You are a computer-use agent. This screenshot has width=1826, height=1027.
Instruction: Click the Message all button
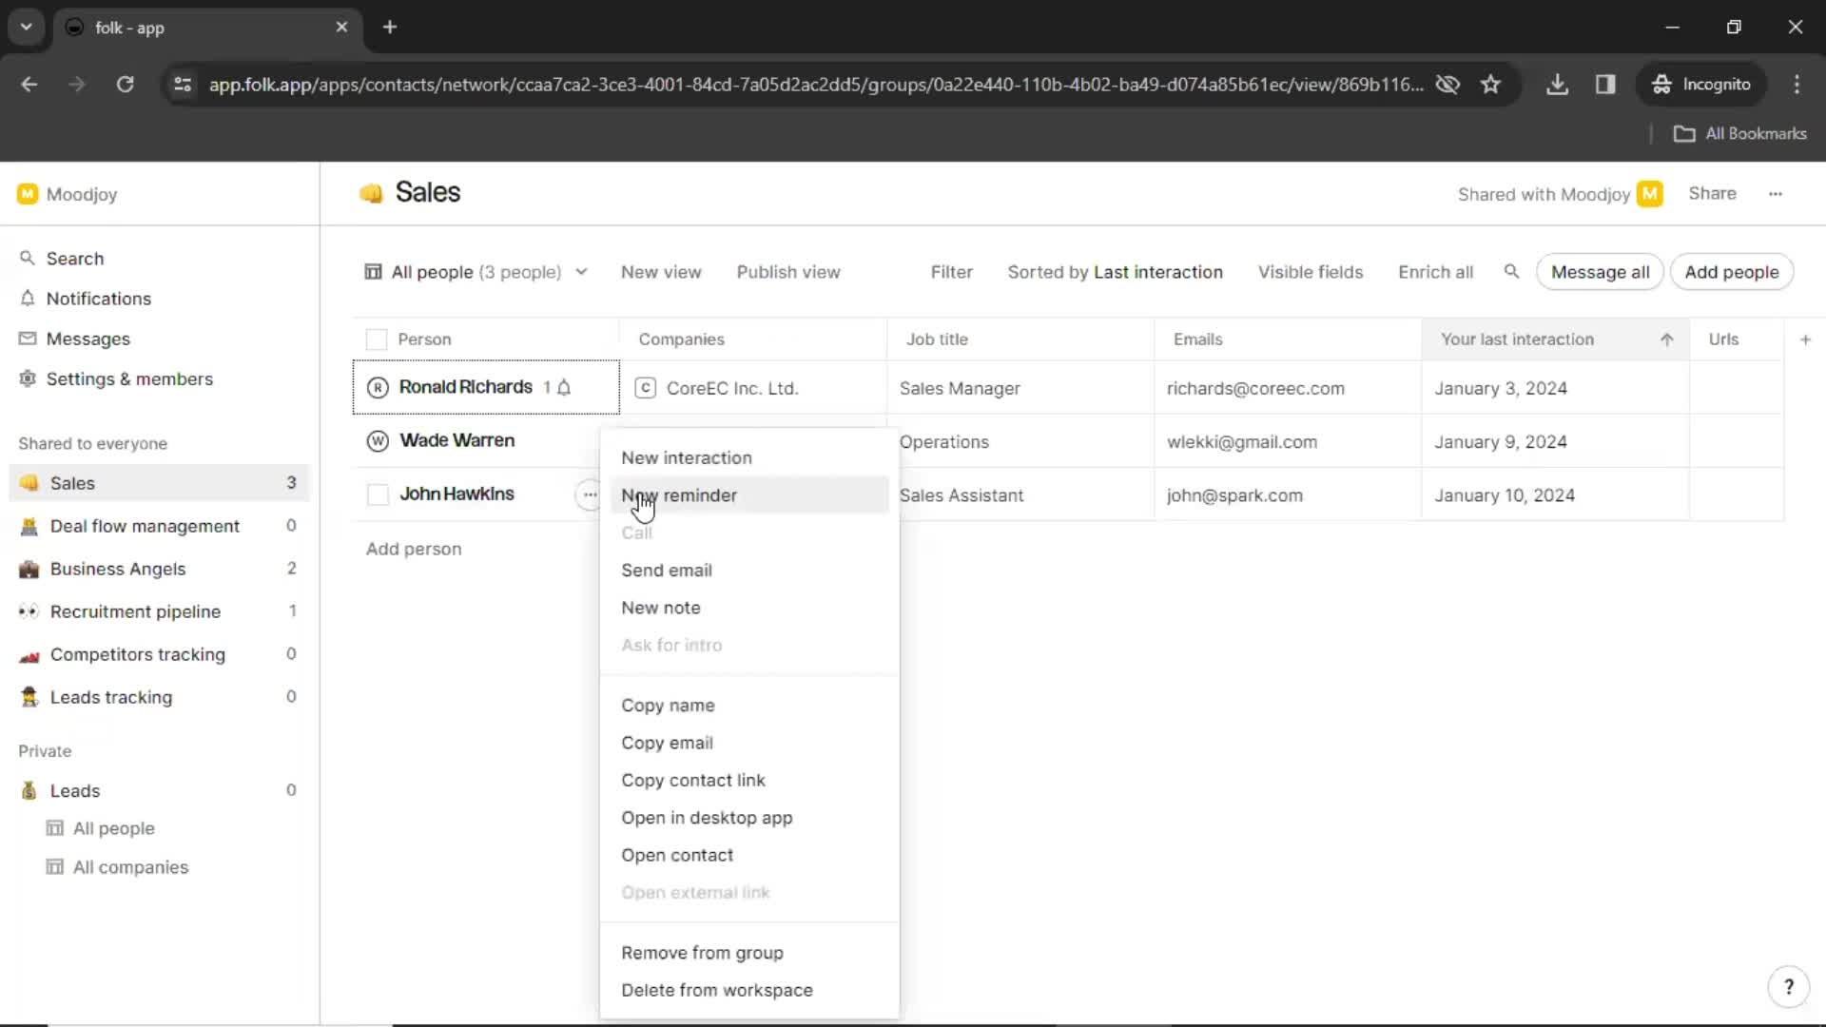pyautogui.click(x=1601, y=272)
